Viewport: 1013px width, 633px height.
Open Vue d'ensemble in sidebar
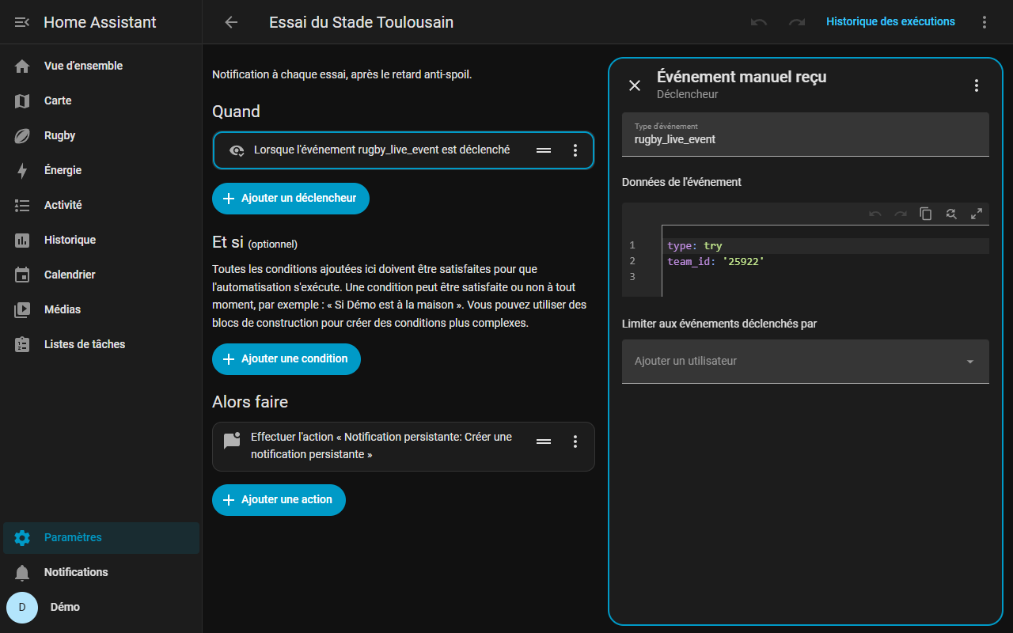[x=101, y=66]
